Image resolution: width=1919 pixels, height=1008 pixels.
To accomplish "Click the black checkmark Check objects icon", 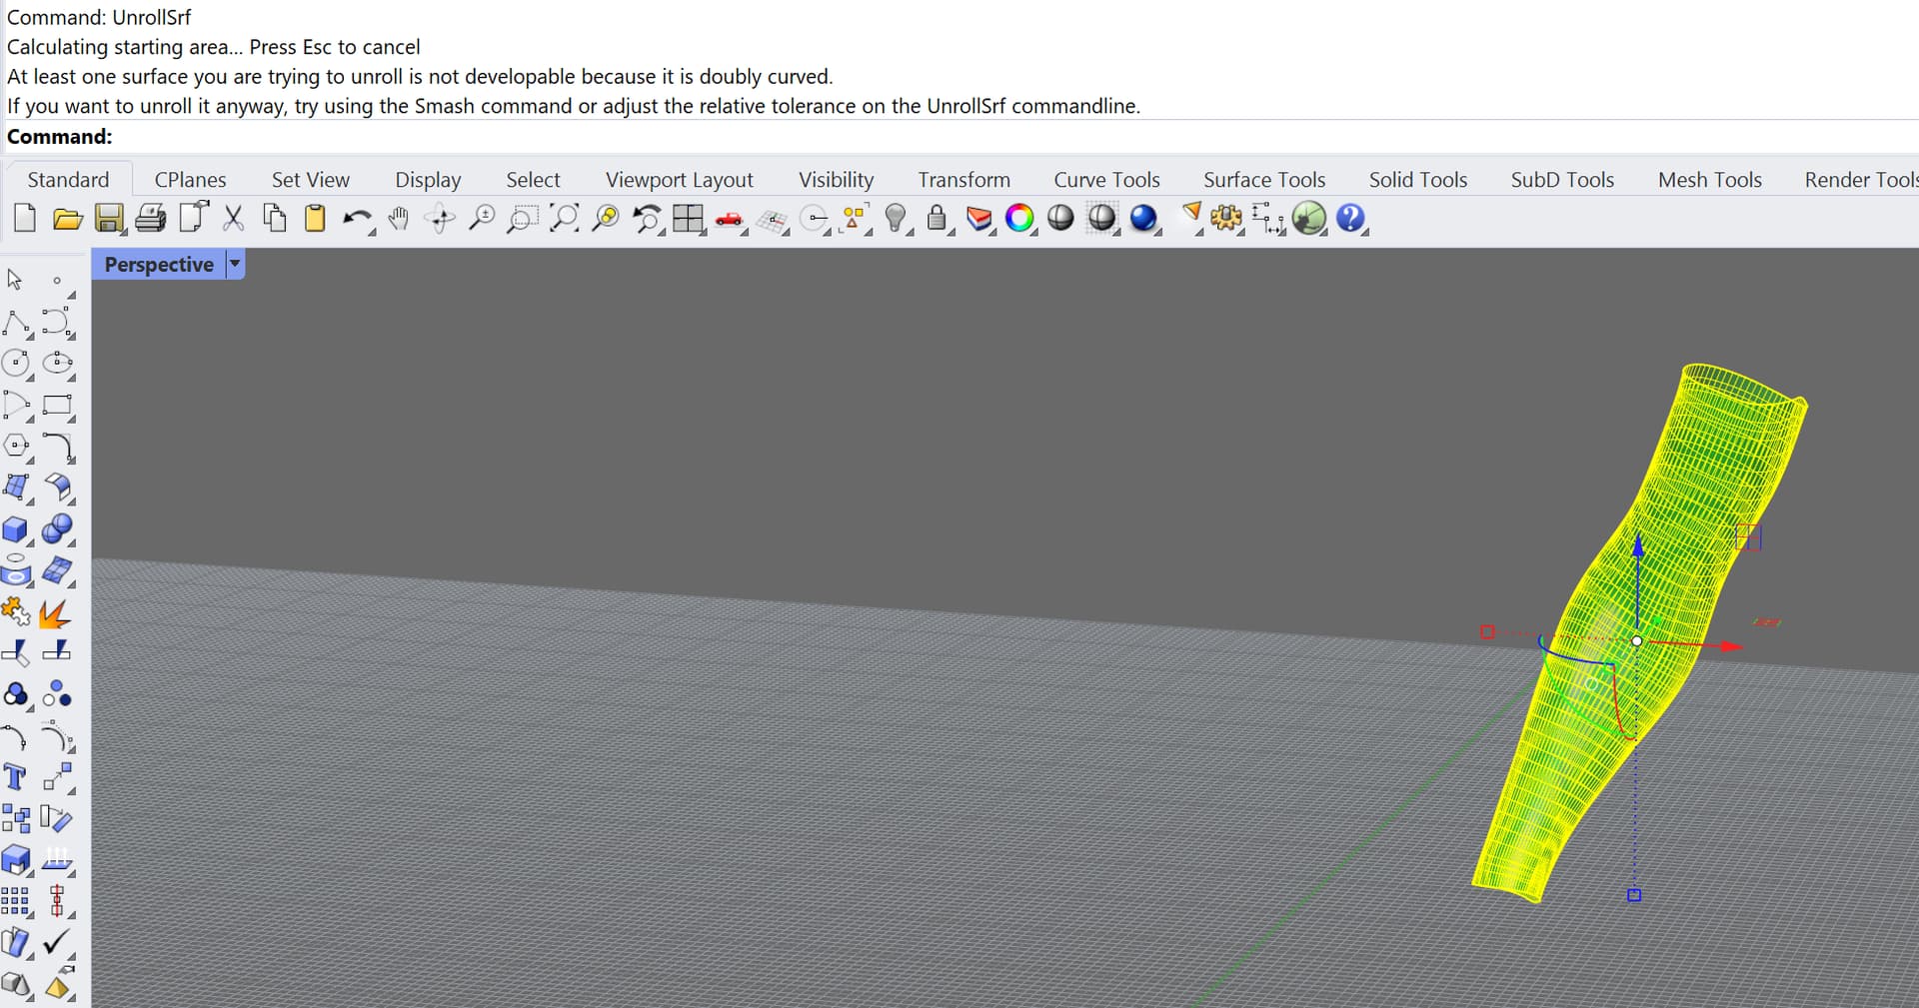I will (x=57, y=941).
